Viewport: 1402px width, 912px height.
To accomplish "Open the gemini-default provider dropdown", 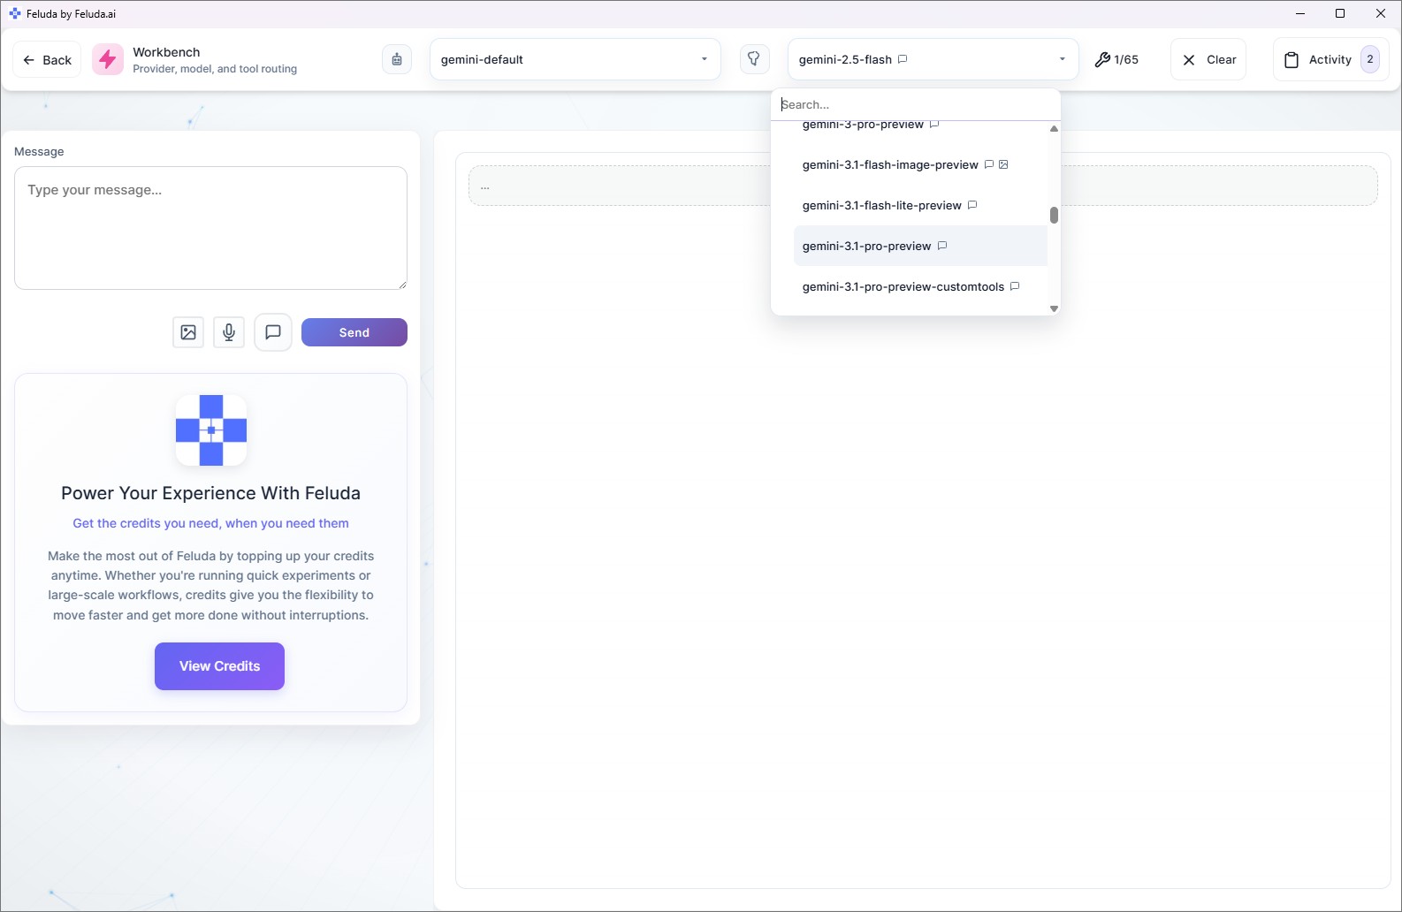I will click(x=575, y=59).
